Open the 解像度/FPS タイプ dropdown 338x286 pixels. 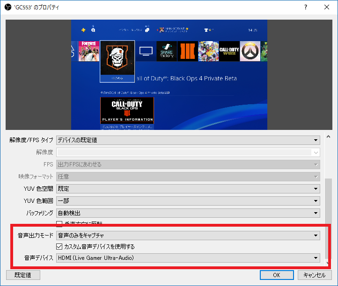pos(188,140)
